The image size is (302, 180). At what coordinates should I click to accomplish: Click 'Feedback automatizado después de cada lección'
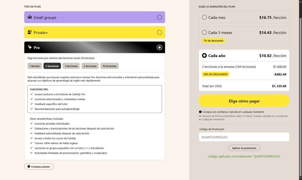(x=62, y=133)
